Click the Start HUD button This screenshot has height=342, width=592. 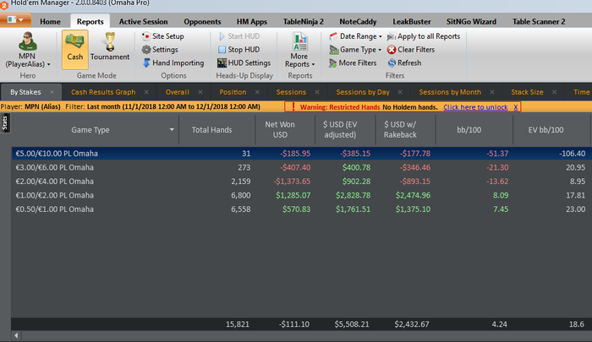click(x=239, y=36)
